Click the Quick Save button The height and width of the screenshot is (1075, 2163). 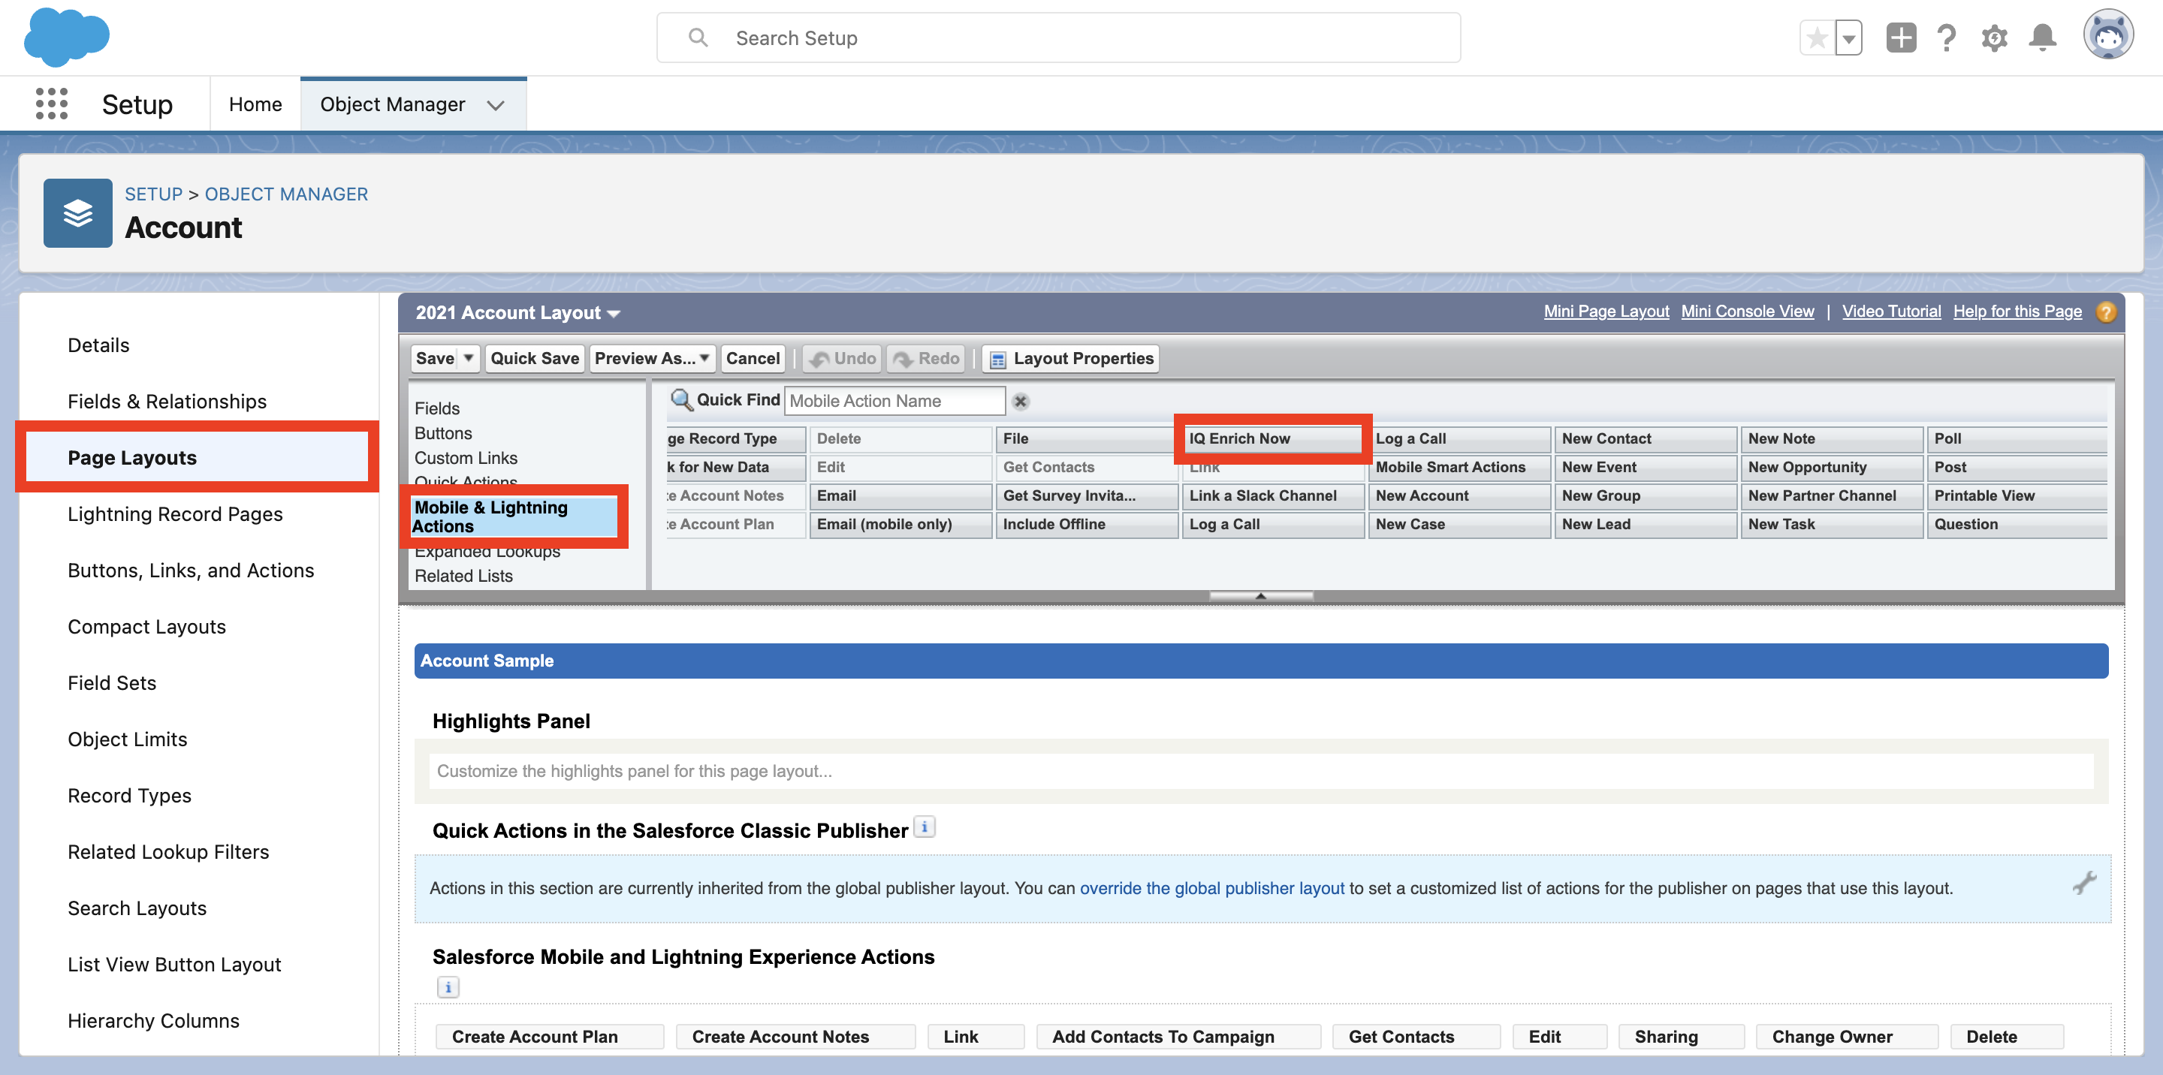point(534,358)
